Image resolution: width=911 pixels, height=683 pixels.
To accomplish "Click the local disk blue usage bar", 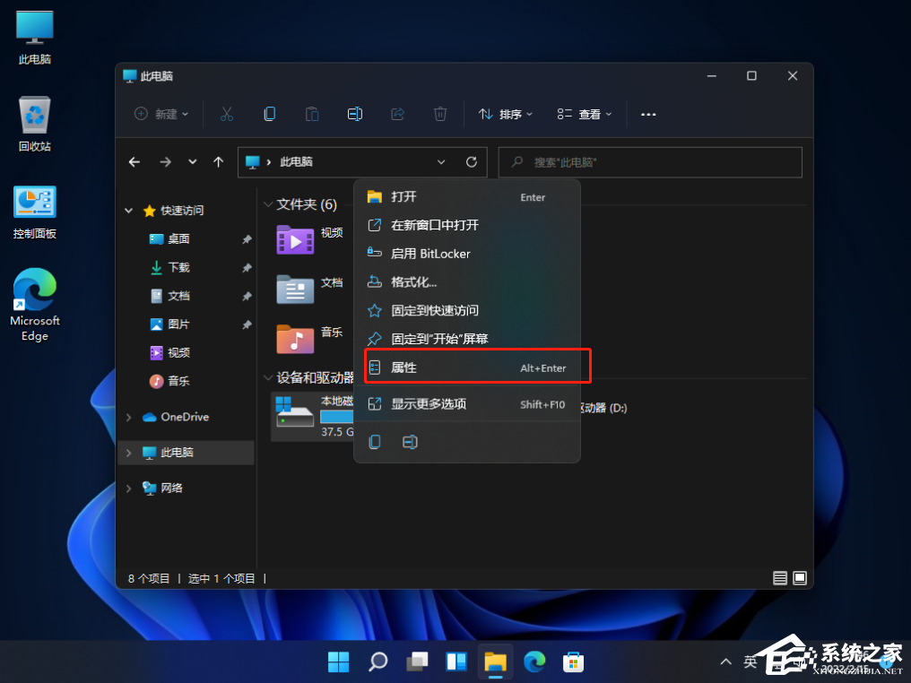I will pyautogui.click(x=337, y=417).
